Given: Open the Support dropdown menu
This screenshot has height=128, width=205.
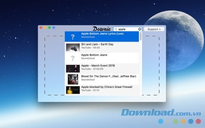Looking at the screenshot, I should click(x=154, y=29).
